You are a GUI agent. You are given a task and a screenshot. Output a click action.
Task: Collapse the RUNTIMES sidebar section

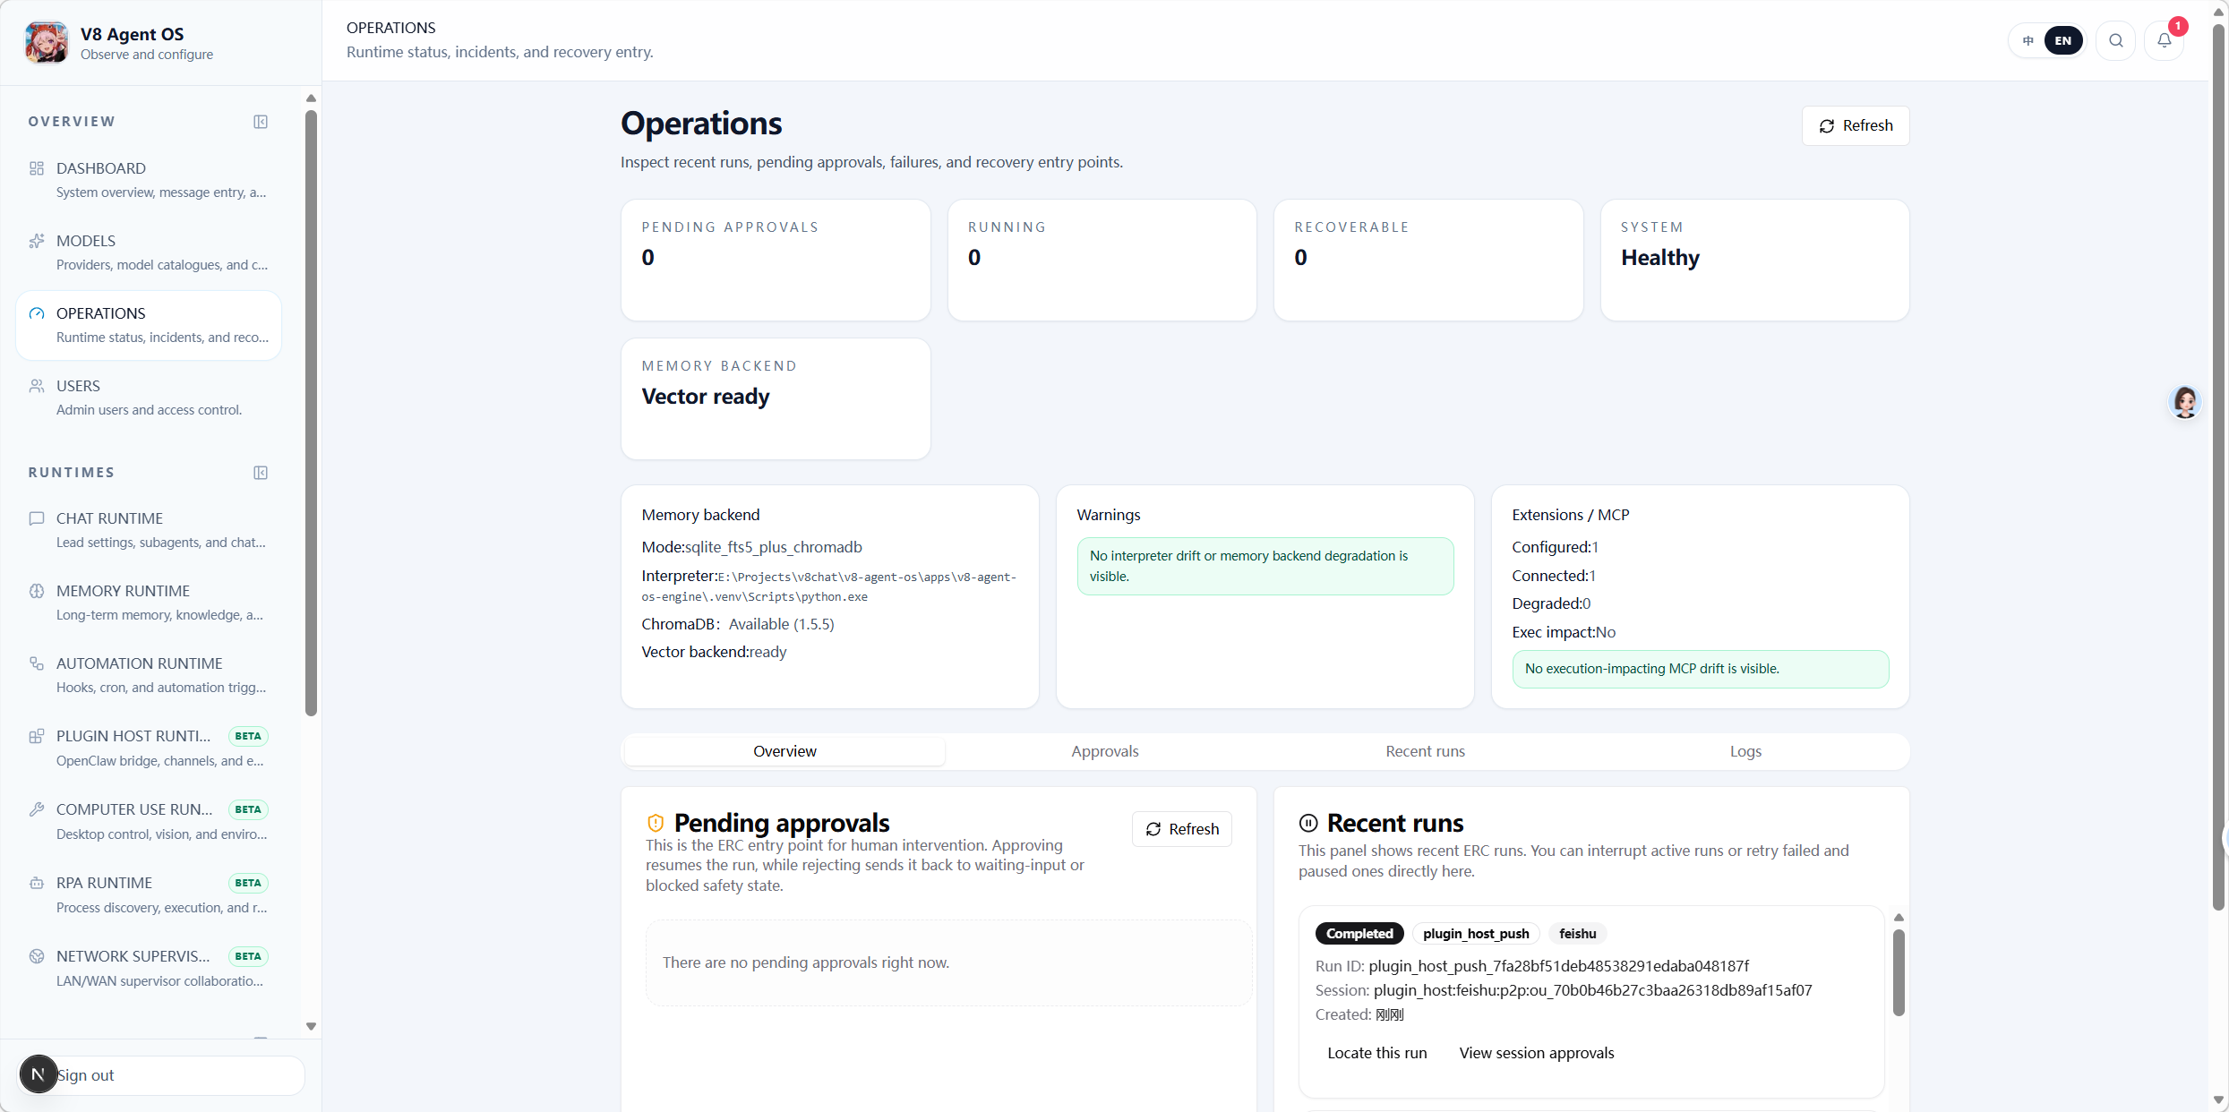coord(261,472)
